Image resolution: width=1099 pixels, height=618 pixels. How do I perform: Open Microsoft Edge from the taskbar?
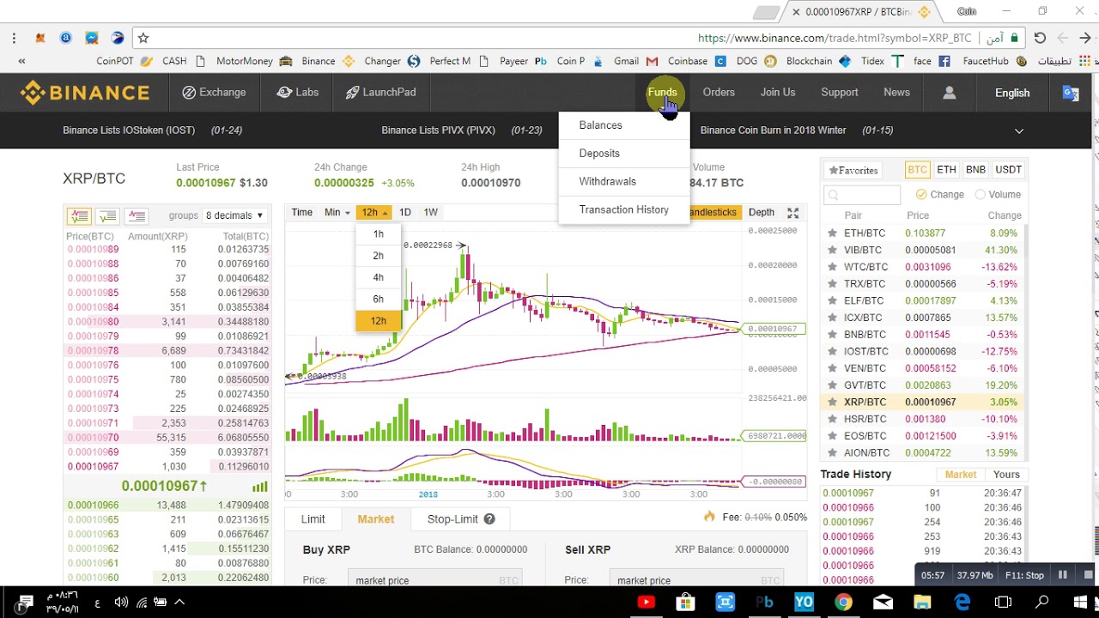[x=962, y=603]
